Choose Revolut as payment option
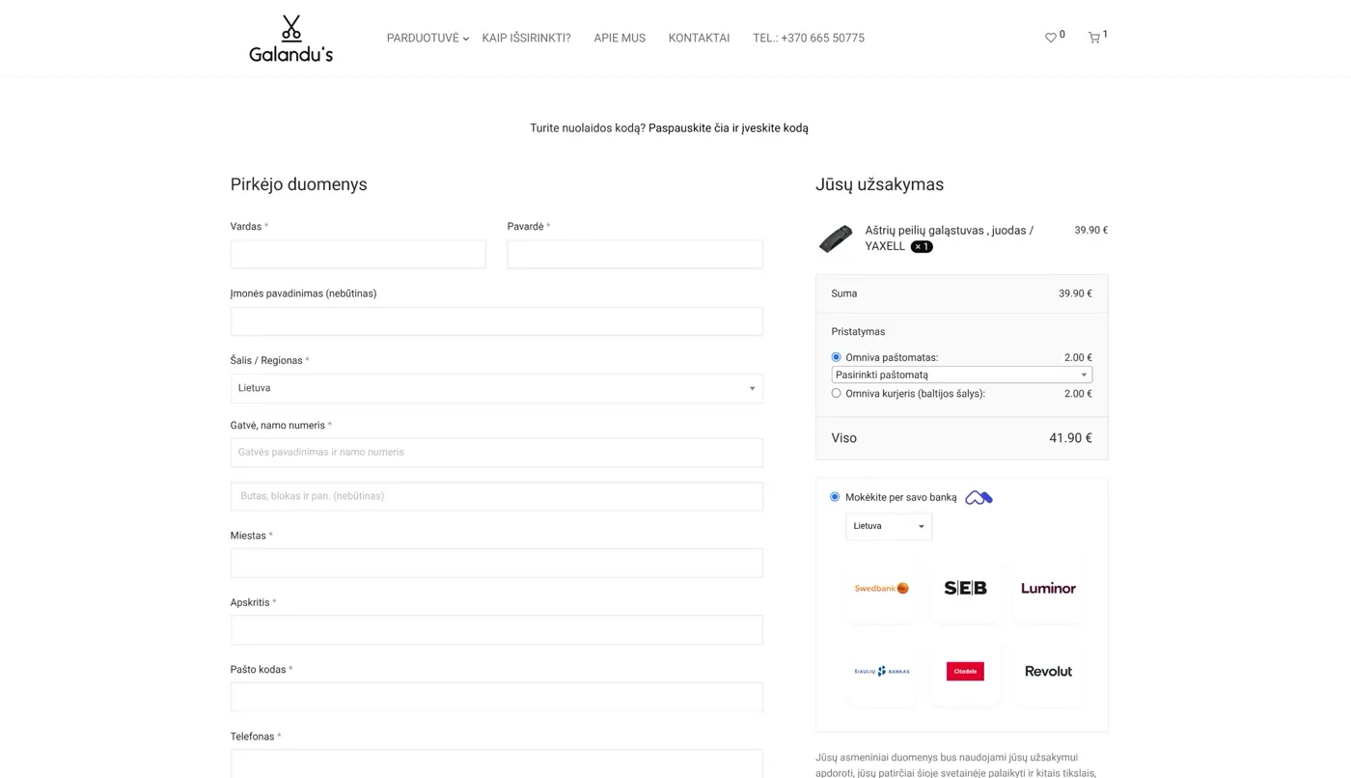The image size is (1351, 778). pos(1048,671)
